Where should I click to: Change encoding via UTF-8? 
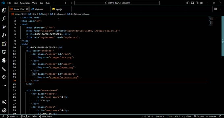click(170, 116)
